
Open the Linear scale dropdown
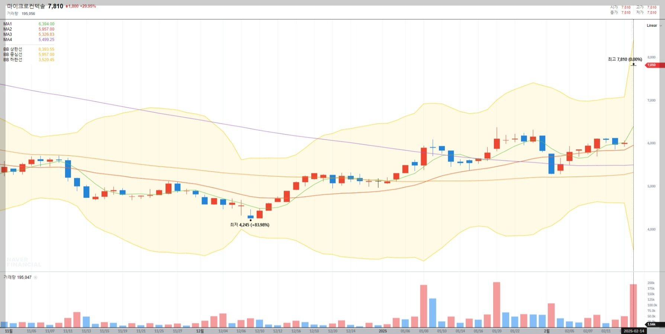pyautogui.click(x=654, y=26)
